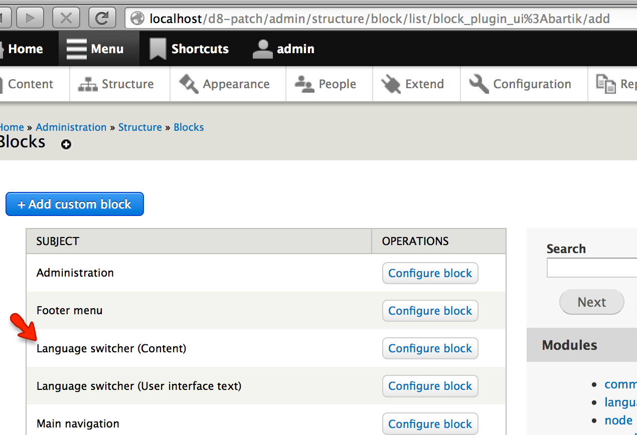Click Home in the admin toolbar
Screen dimensions: 637x435
click(25, 48)
